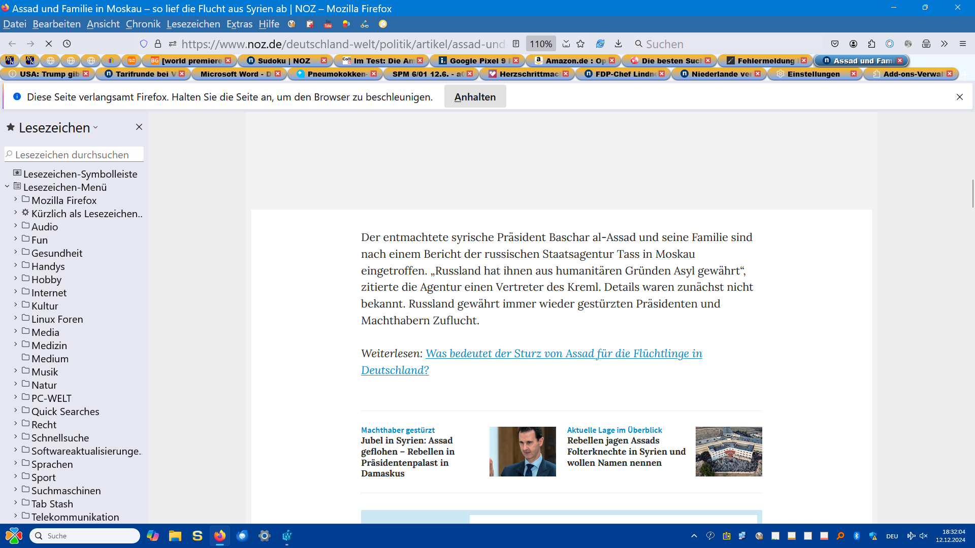This screenshot has height=548, width=975.
Task: Open the downloads panel
Action: (x=618, y=44)
